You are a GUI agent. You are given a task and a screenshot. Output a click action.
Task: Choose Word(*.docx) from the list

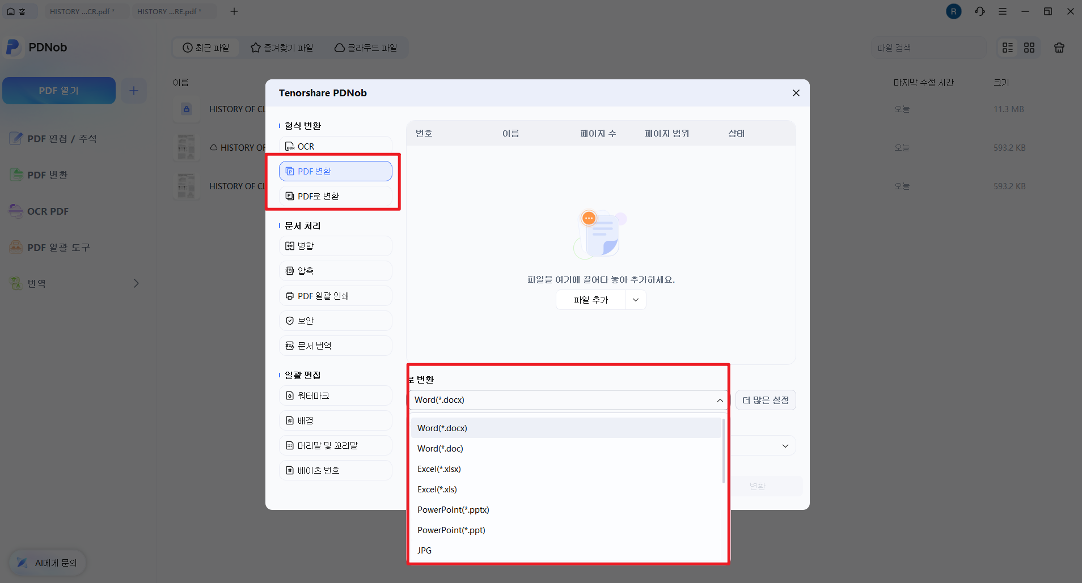pos(565,428)
